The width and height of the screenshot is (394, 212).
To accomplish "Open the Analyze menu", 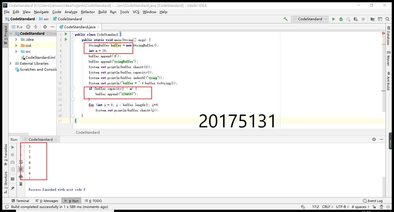I will pyautogui.click(x=71, y=12).
